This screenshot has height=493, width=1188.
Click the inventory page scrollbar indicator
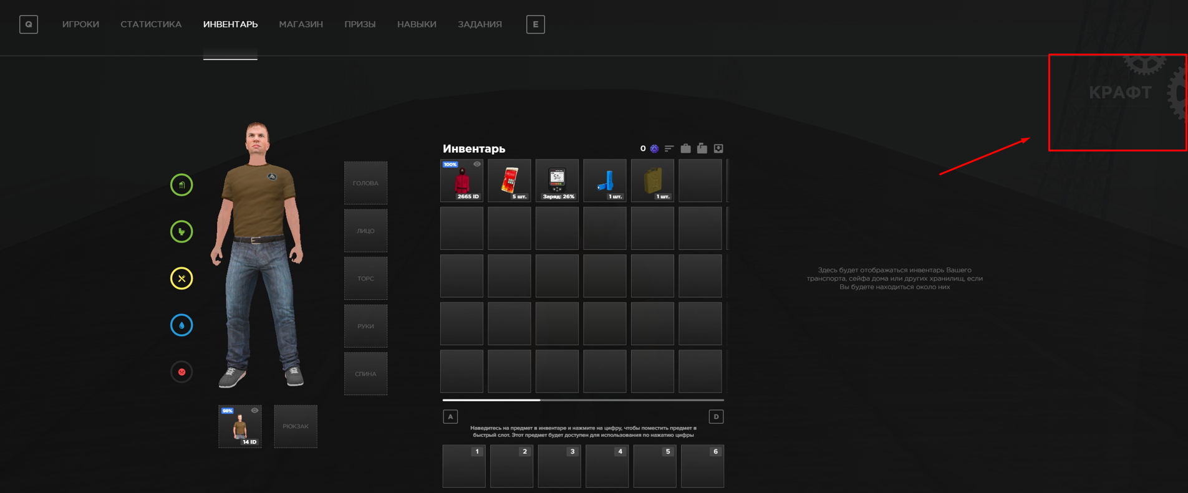click(491, 400)
